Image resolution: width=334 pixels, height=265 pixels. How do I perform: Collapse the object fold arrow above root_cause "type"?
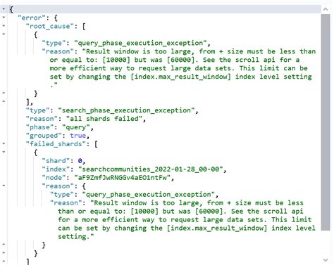click(4, 34)
